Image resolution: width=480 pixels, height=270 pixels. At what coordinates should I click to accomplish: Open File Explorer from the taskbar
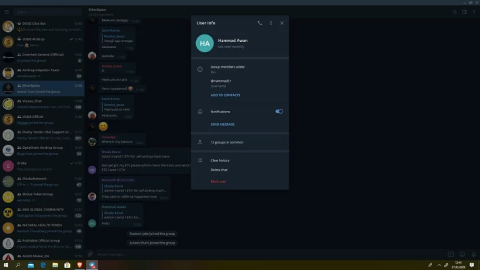coord(55,265)
